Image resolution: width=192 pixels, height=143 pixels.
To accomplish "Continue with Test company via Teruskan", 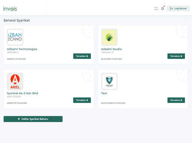I will click(x=176, y=100).
